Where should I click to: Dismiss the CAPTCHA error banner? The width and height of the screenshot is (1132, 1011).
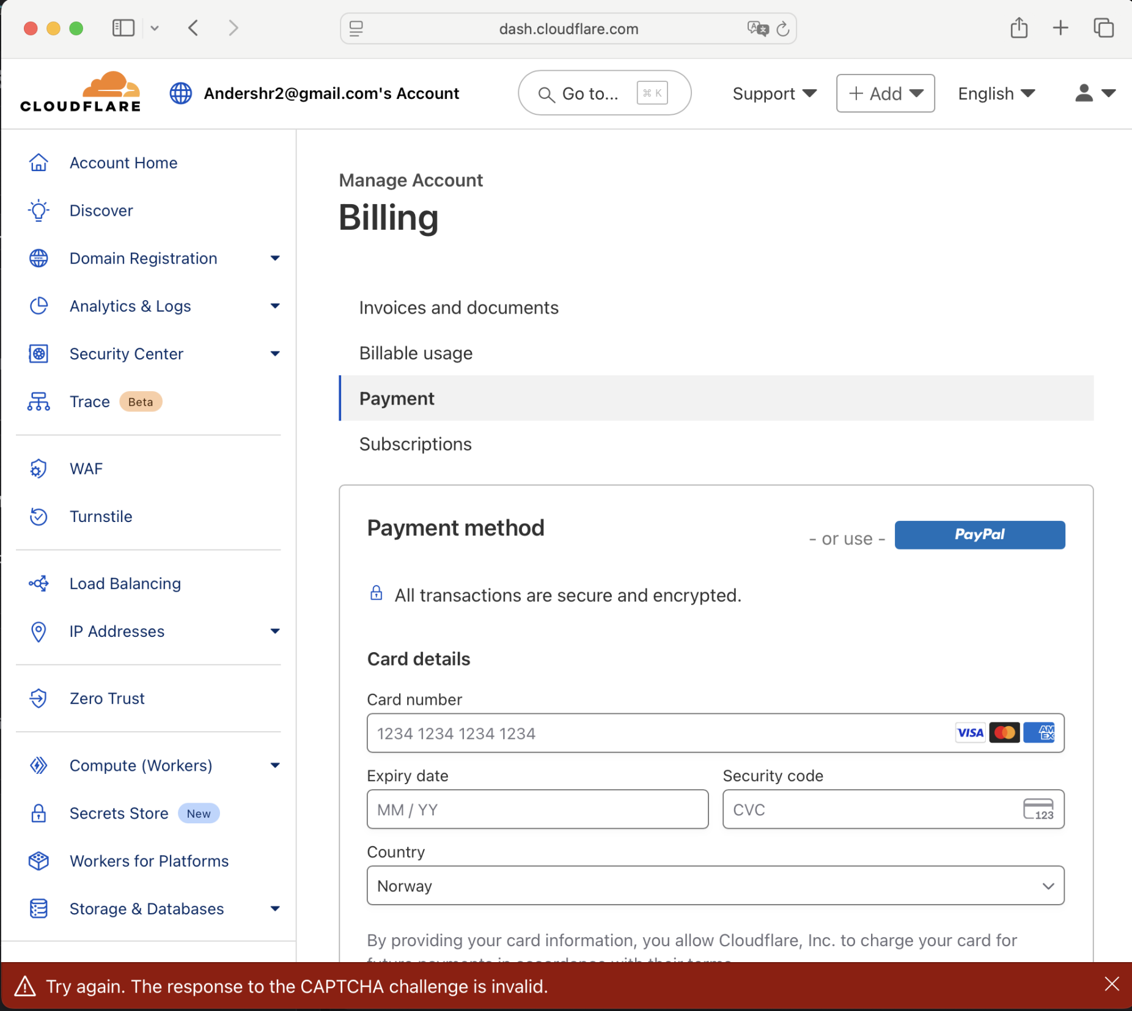1112,984
